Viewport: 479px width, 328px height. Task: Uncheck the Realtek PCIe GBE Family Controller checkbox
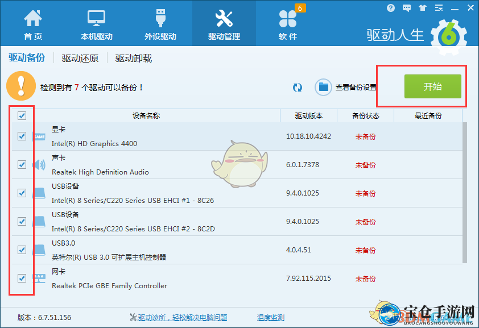22,278
